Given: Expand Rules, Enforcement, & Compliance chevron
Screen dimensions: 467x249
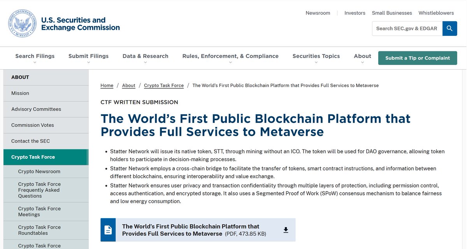Looking at the screenshot, I should (230, 63).
